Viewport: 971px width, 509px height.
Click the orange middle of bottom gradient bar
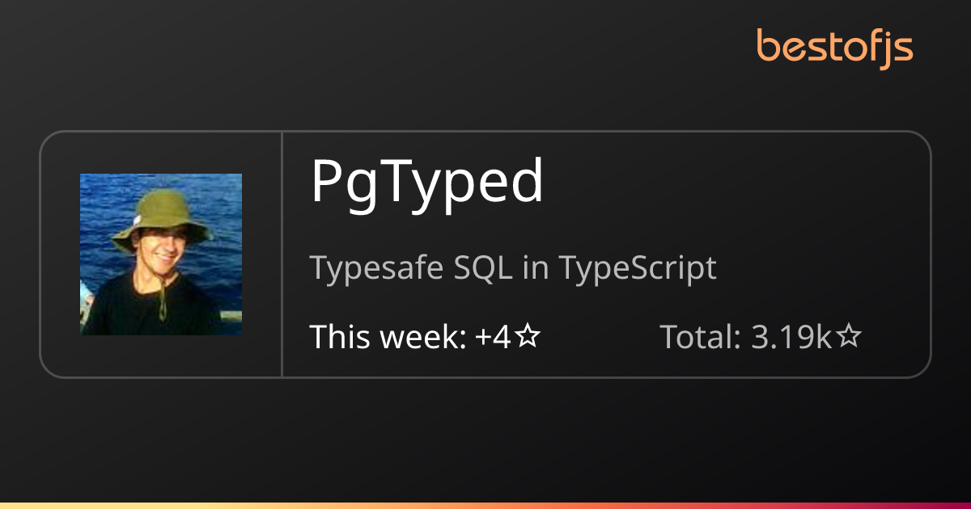485,505
